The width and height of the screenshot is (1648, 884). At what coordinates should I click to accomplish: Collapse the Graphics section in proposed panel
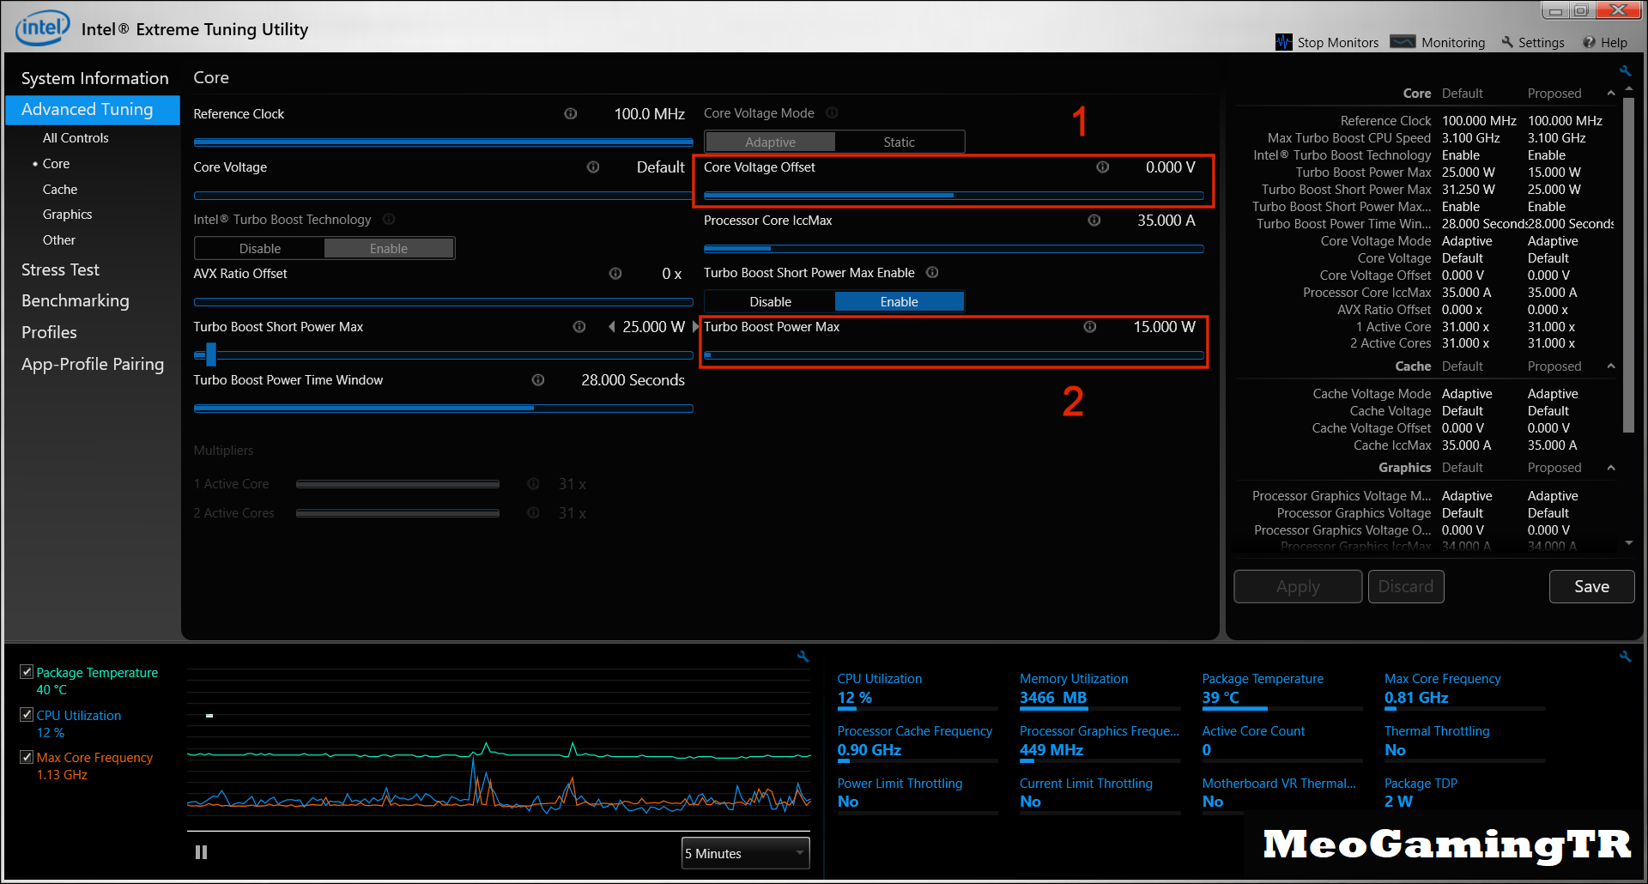point(1611,467)
